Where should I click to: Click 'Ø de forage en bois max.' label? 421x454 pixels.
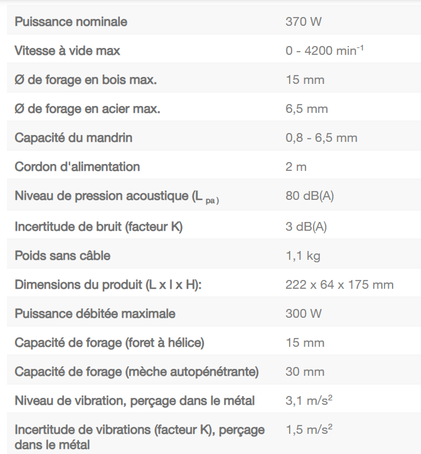pos(85,80)
